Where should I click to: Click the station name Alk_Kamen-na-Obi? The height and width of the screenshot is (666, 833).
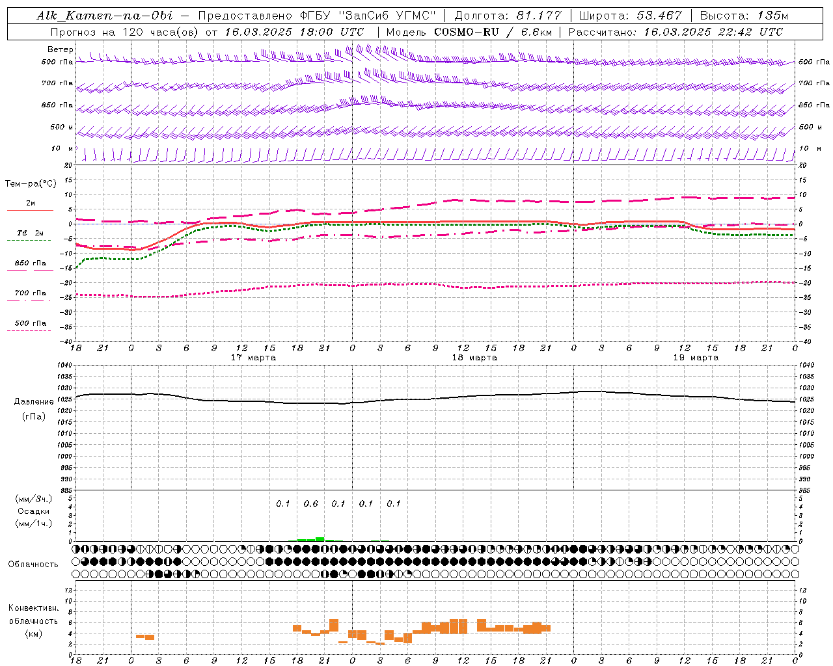tap(104, 16)
